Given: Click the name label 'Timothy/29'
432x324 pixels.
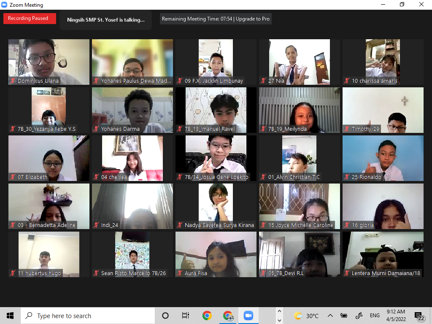Looking at the screenshot, I should coord(365,129).
